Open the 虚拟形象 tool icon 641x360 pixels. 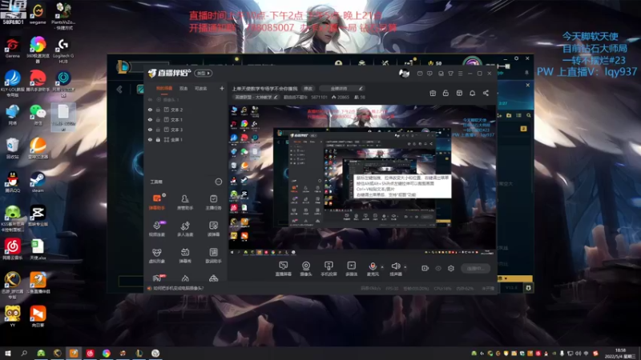tap(156, 255)
